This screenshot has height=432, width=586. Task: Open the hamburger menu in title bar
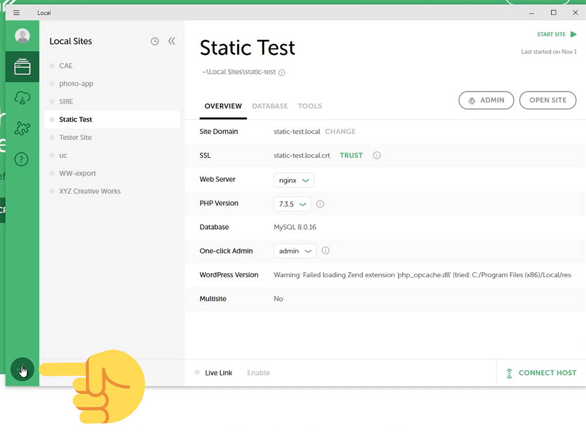pyautogui.click(x=16, y=13)
